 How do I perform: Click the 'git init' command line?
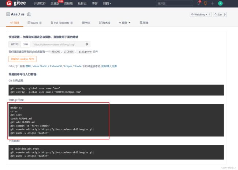pos(16,115)
